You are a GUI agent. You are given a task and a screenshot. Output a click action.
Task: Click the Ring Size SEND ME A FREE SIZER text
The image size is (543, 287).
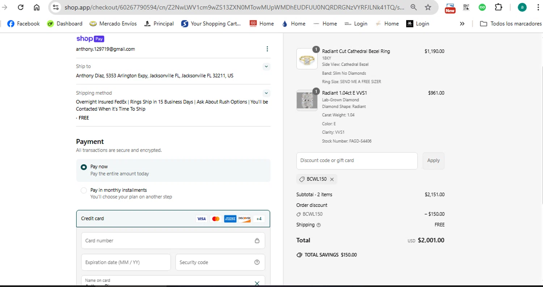352,82
